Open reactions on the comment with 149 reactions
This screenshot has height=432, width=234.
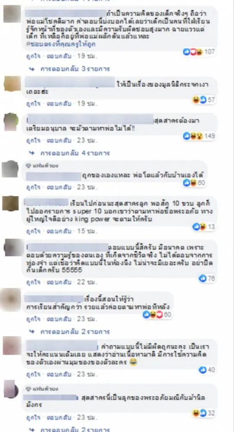199,136
